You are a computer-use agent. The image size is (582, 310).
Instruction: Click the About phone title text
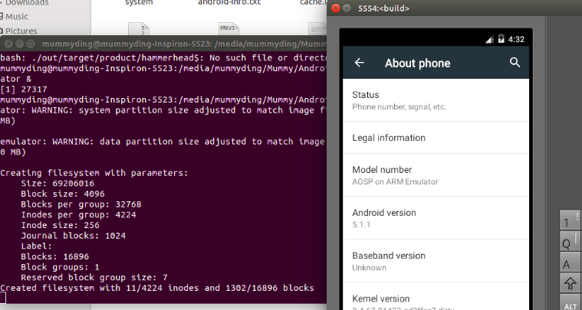(x=417, y=63)
